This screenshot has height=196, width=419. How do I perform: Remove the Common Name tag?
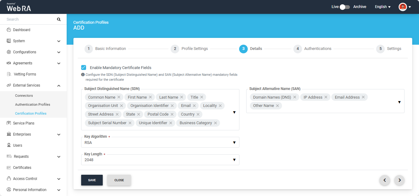(119, 97)
